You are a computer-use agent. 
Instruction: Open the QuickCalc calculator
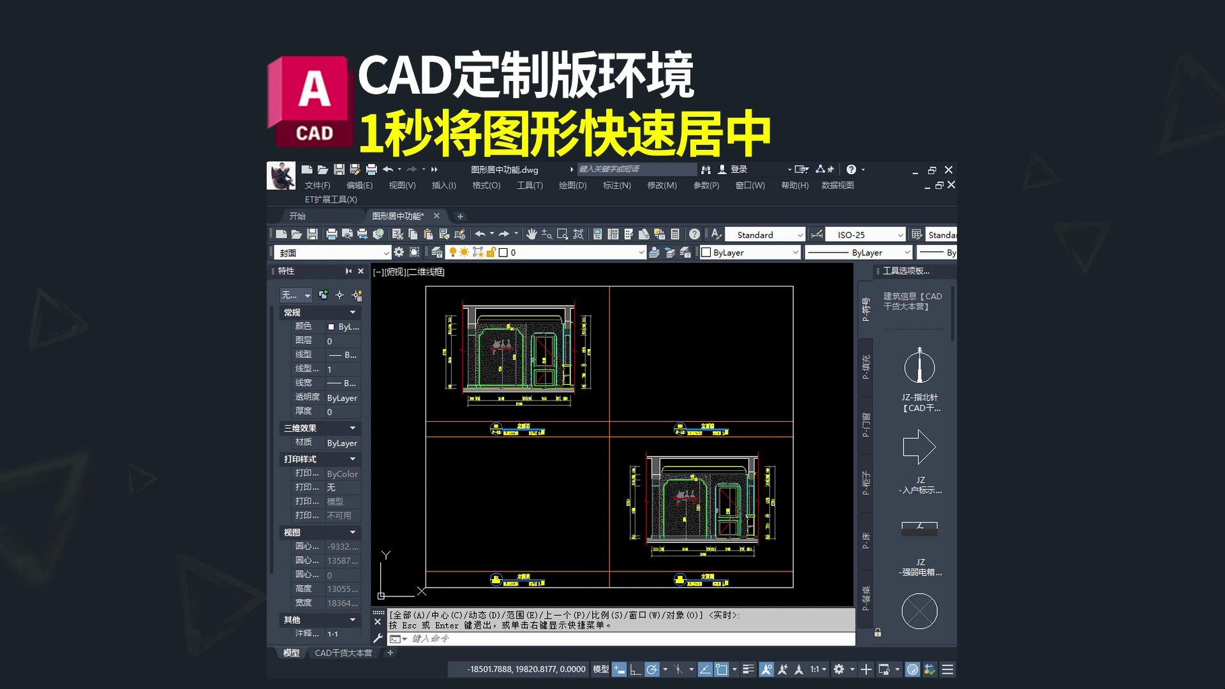point(675,234)
